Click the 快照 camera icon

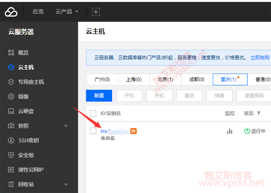click(11, 126)
